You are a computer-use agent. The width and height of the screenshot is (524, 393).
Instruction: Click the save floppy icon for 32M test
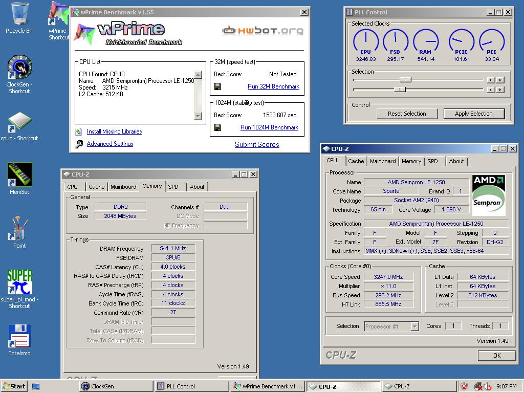point(217,87)
